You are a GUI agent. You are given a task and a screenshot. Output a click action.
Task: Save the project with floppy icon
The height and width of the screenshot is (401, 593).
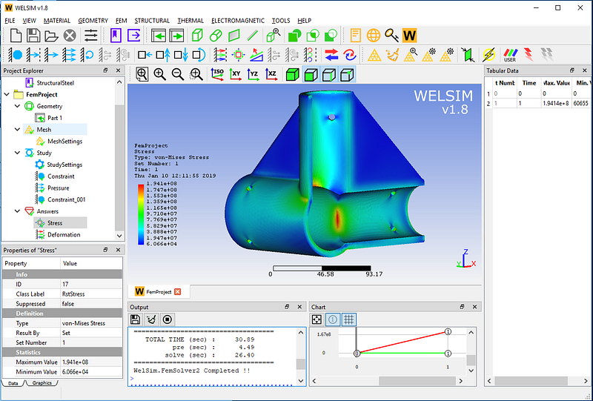[x=33, y=36]
